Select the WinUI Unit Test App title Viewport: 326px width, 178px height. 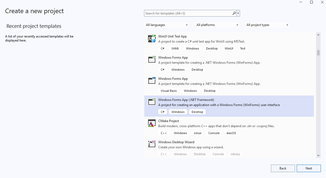[x=173, y=36]
